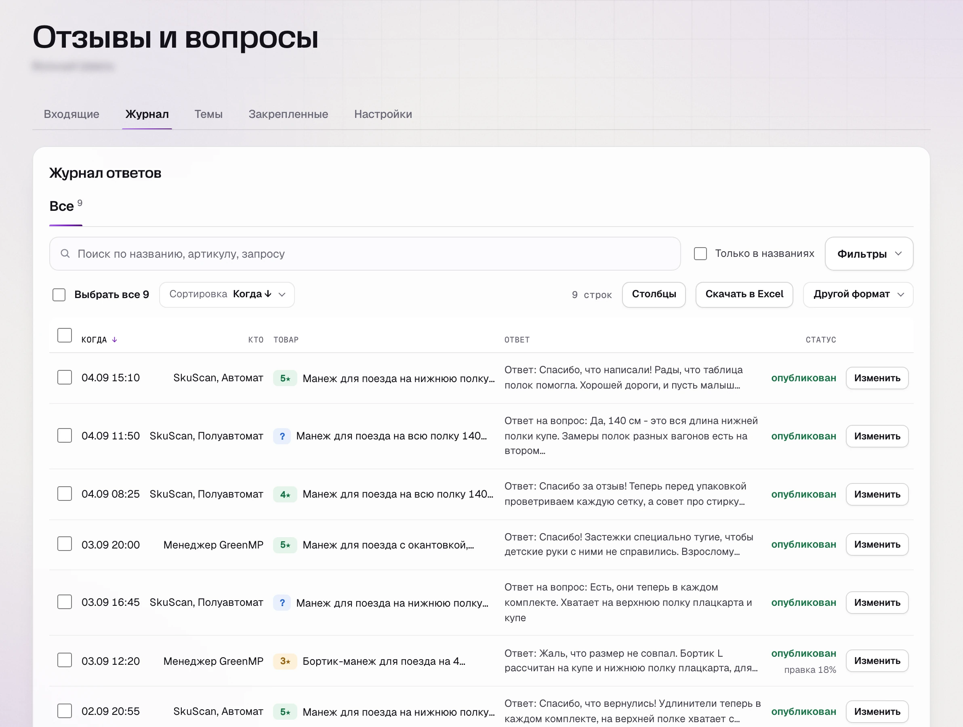963x727 pixels.
Task: Click the Товар column header
Action: (x=286, y=340)
